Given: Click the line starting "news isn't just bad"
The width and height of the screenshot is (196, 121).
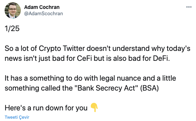Looking at the screenshot, I should click(87, 59).
